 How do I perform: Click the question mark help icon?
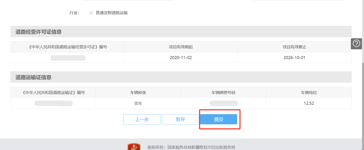[356, 44]
